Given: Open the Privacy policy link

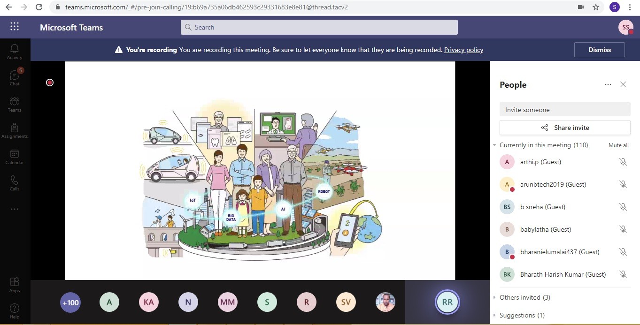Looking at the screenshot, I should [x=463, y=50].
